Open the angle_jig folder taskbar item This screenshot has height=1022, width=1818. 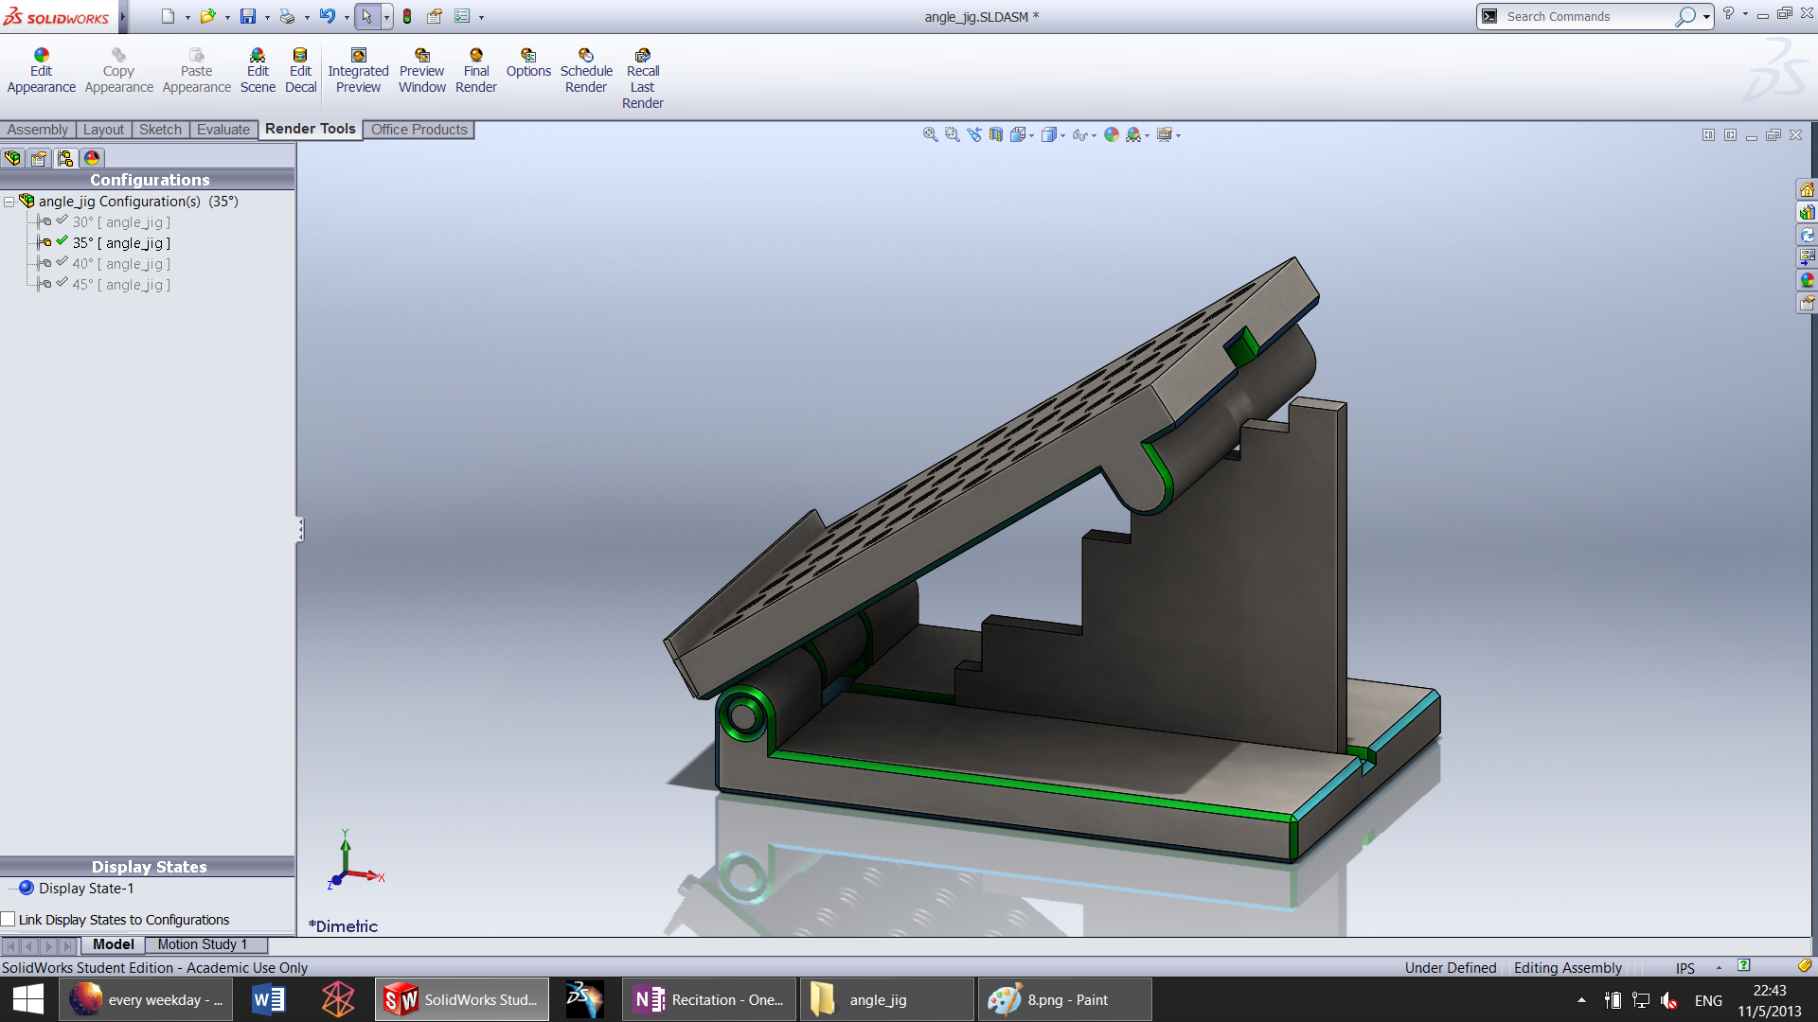tap(887, 999)
